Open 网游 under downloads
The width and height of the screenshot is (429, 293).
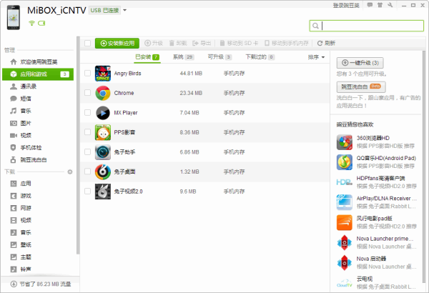click(x=38, y=208)
